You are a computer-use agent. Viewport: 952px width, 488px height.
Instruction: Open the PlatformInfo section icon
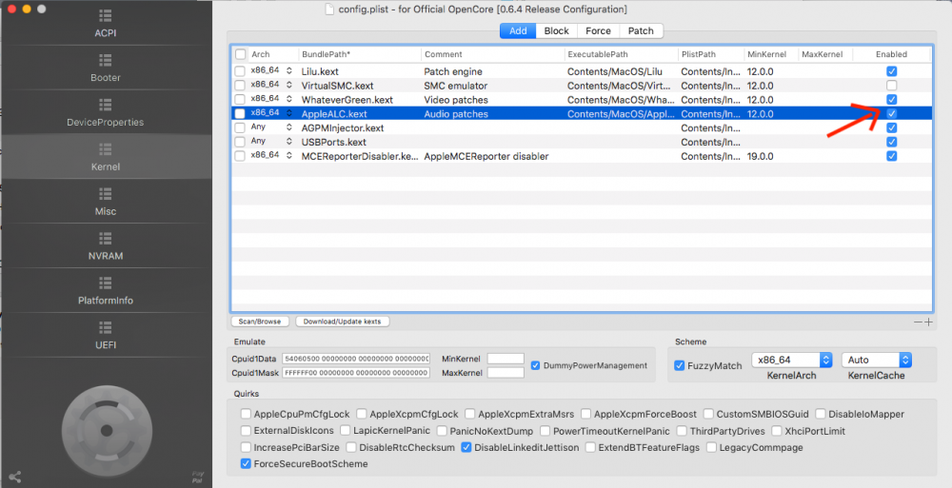pyautogui.click(x=105, y=283)
